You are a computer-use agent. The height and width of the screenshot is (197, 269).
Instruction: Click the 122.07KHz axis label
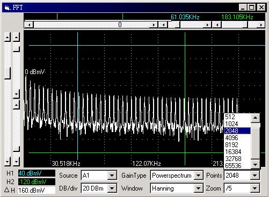147,164
